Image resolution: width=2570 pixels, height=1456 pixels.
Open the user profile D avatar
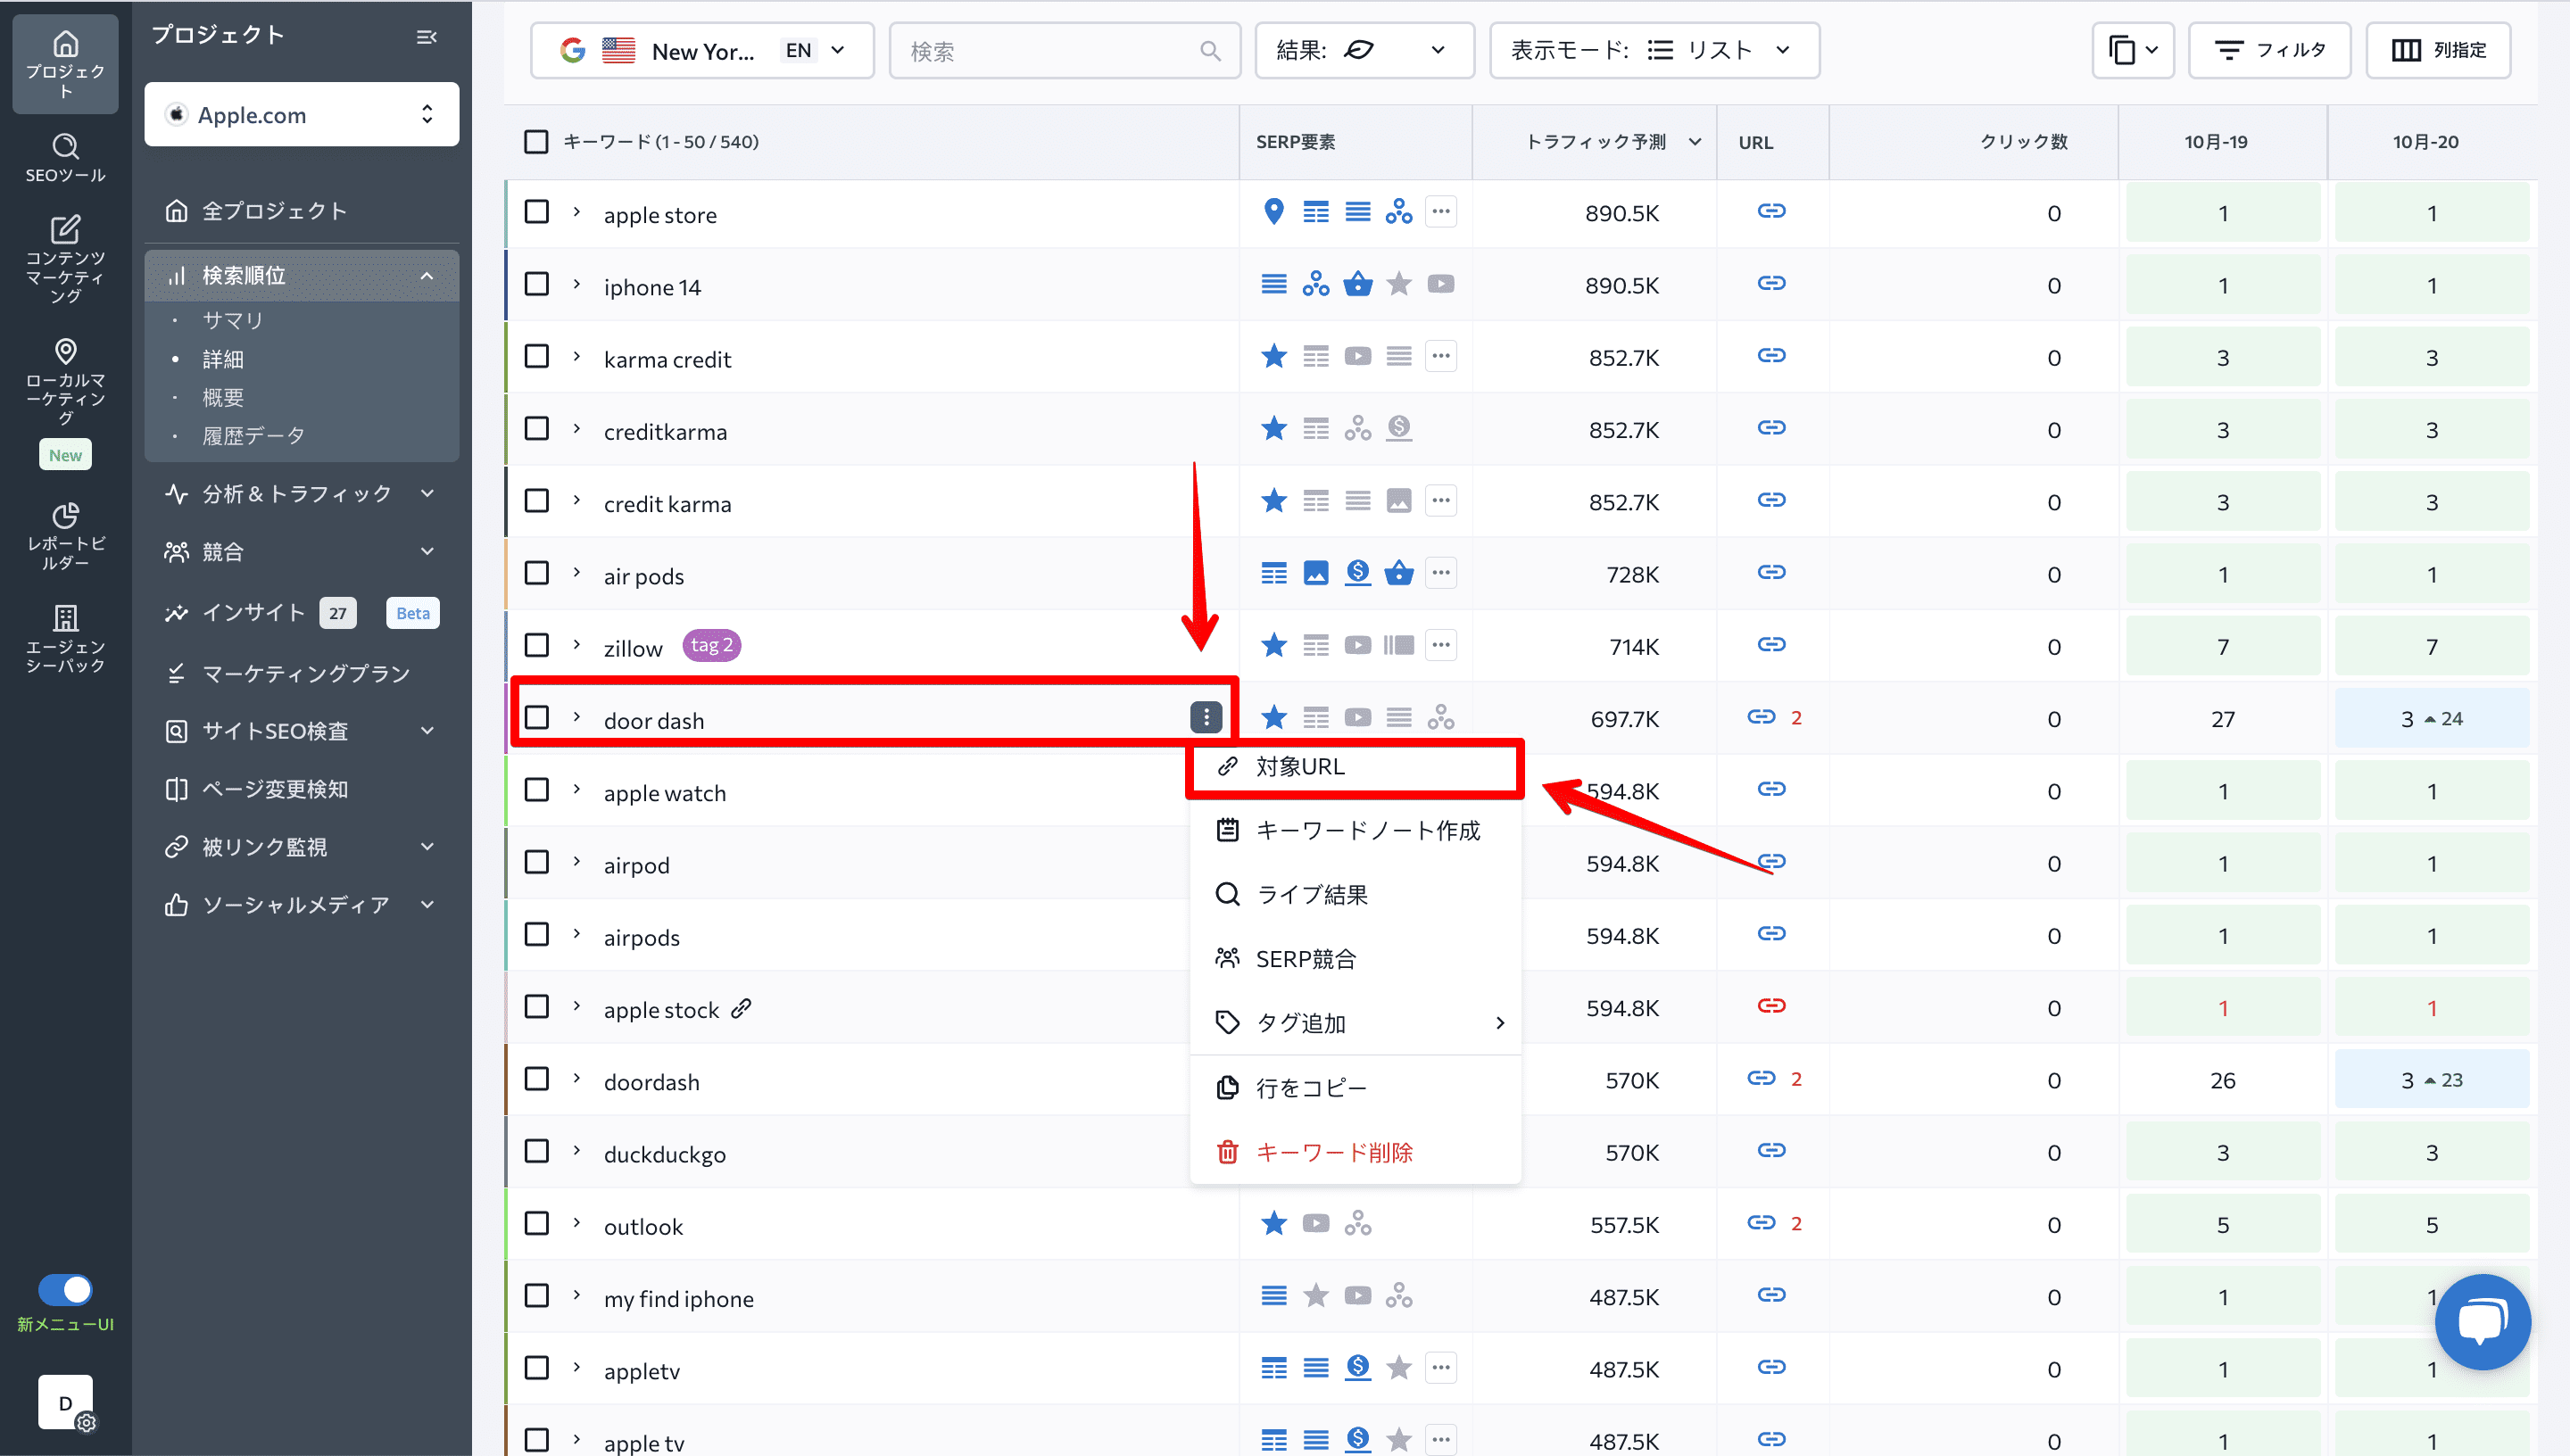pyautogui.click(x=65, y=1402)
